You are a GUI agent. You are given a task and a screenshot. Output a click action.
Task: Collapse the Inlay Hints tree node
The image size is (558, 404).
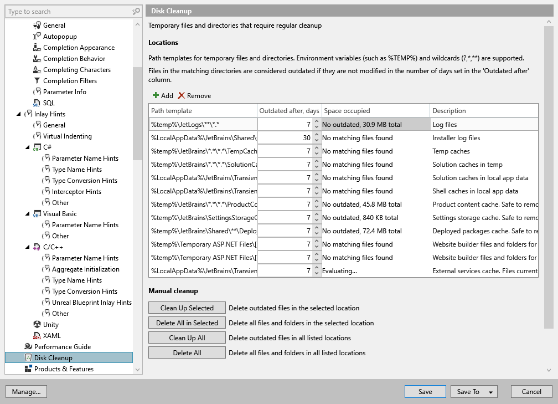pos(19,114)
